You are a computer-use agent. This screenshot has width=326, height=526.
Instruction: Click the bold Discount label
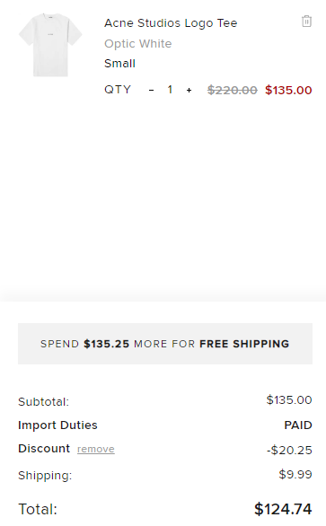click(44, 449)
